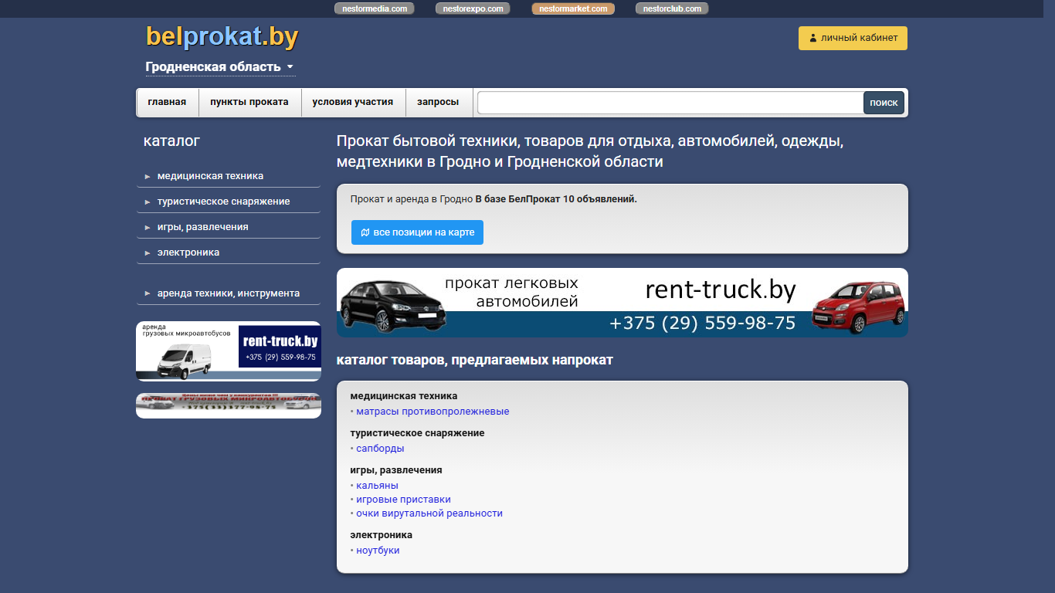Click the поиск search button
The image size is (1055, 593).
click(884, 103)
